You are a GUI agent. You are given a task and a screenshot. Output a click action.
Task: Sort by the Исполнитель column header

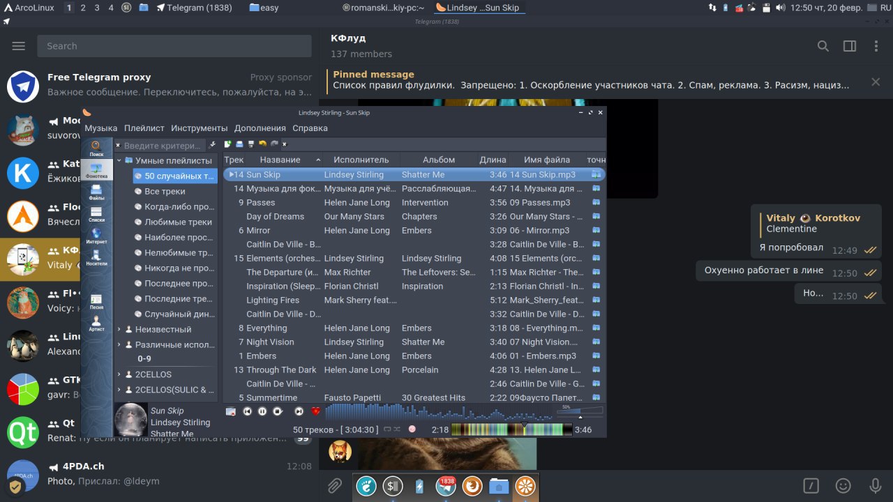click(x=361, y=160)
